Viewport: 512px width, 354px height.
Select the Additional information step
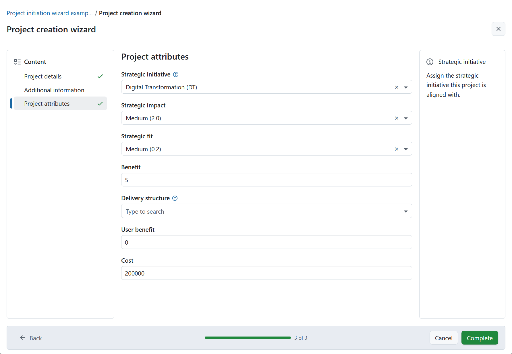pos(54,90)
